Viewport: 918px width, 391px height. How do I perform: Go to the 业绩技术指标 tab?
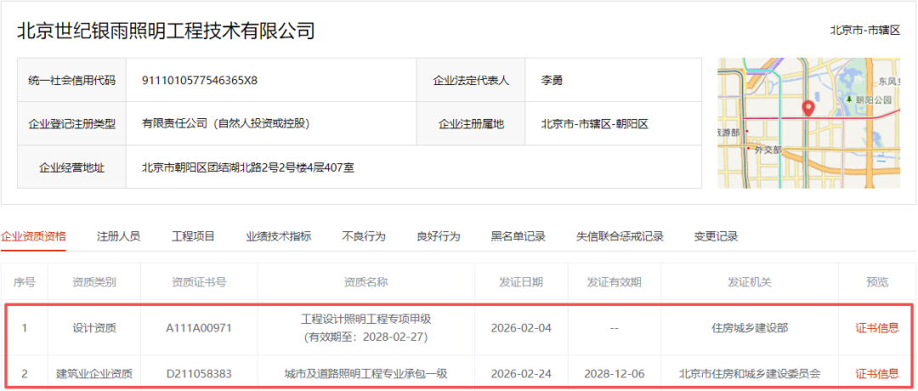[x=279, y=236]
